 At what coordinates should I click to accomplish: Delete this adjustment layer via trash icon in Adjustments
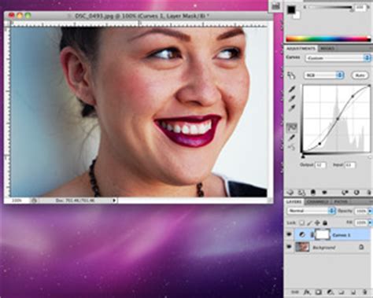(368, 193)
